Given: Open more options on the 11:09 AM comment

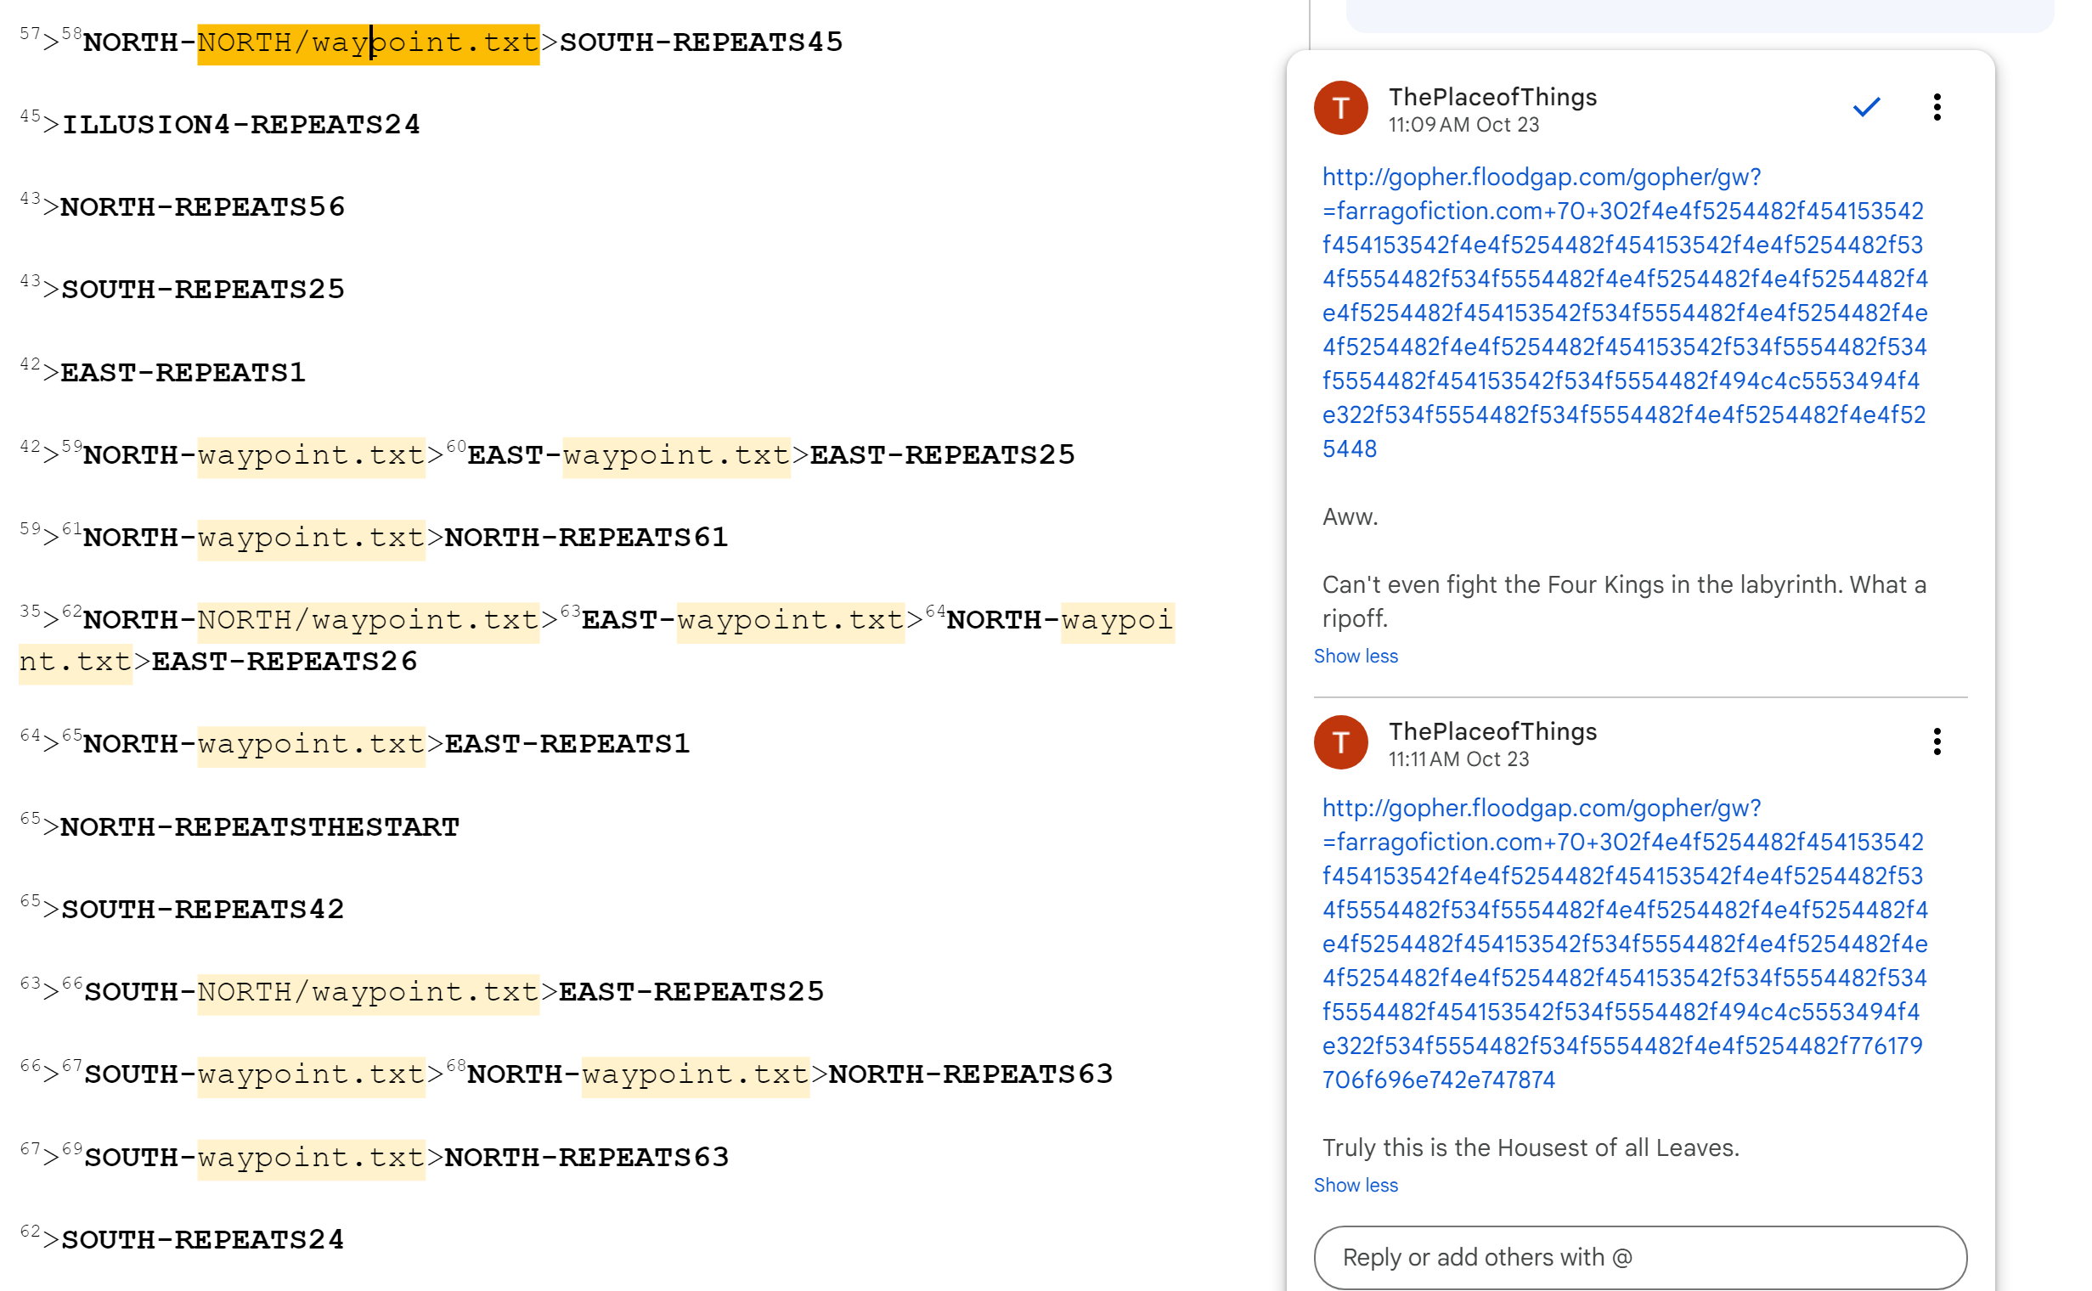Looking at the screenshot, I should tap(1936, 107).
